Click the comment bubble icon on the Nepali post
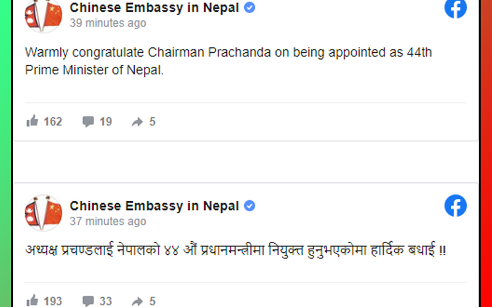 [x=89, y=301]
